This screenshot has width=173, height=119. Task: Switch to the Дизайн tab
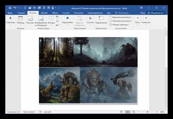44,13
